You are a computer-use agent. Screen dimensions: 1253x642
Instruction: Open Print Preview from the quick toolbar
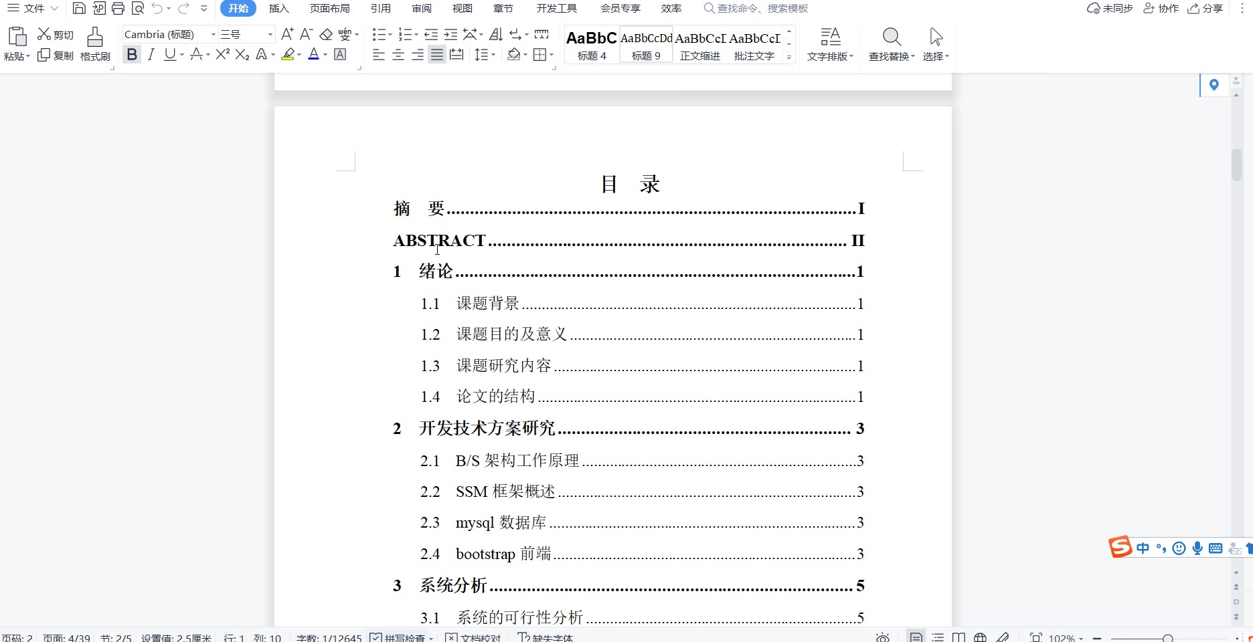pyautogui.click(x=138, y=9)
